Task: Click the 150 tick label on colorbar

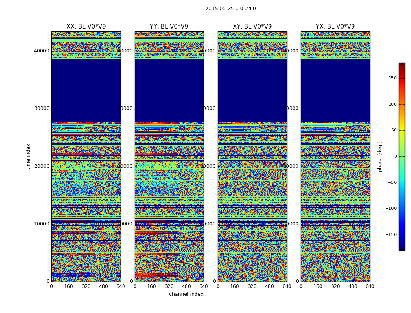Action: click(x=393, y=78)
